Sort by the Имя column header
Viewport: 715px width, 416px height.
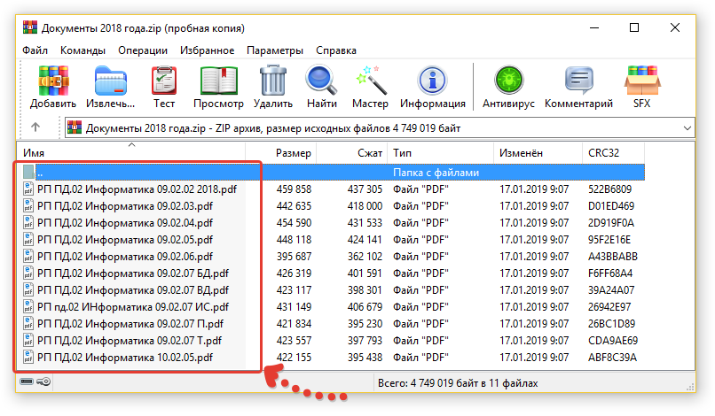(x=131, y=153)
